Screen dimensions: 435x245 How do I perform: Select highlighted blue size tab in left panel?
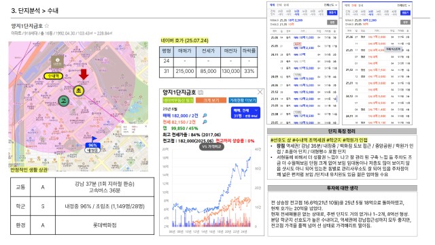296,12
